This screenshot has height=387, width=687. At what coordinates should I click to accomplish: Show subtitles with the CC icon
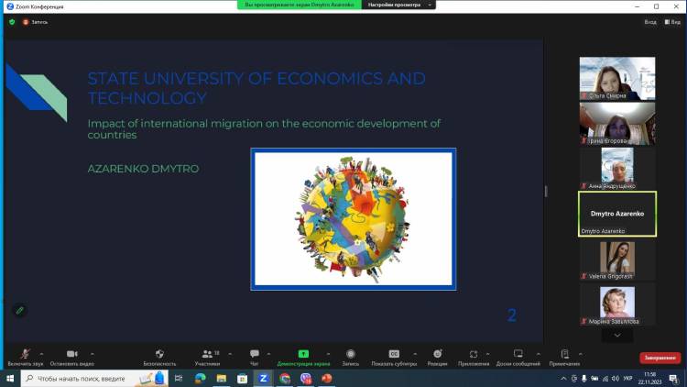[x=394, y=354]
